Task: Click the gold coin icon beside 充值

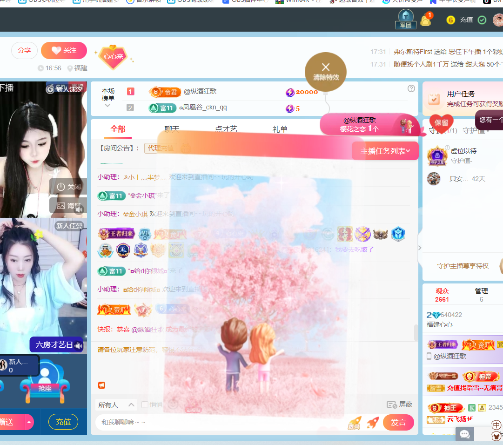Action: coord(450,20)
